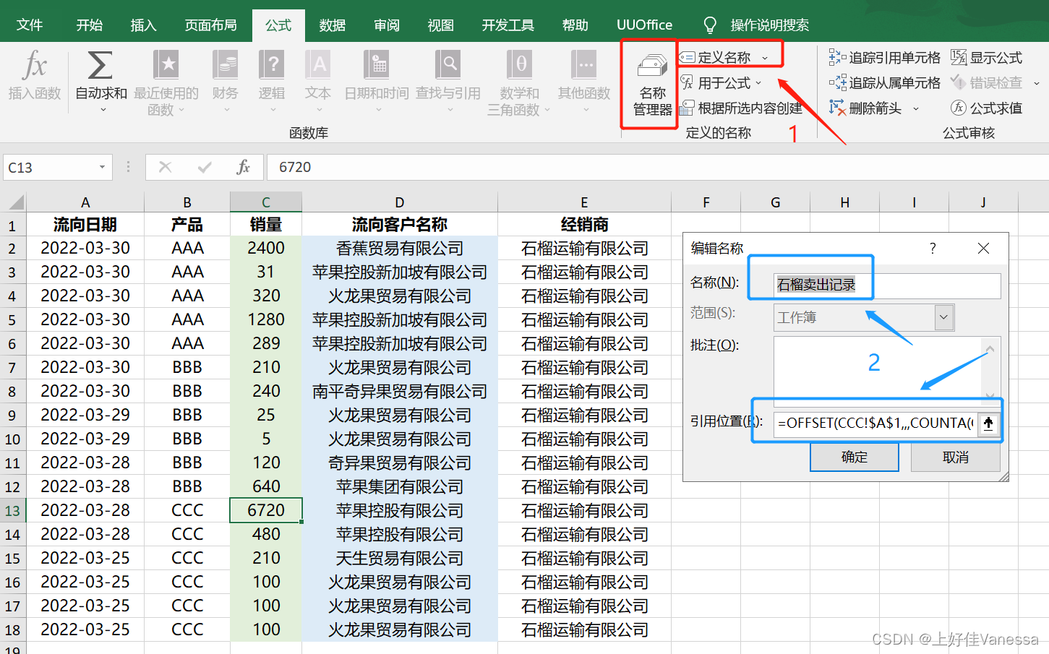
Task: Click the collapse dialog arrow in 引用位置 field
Action: click(x=988, y=423)
